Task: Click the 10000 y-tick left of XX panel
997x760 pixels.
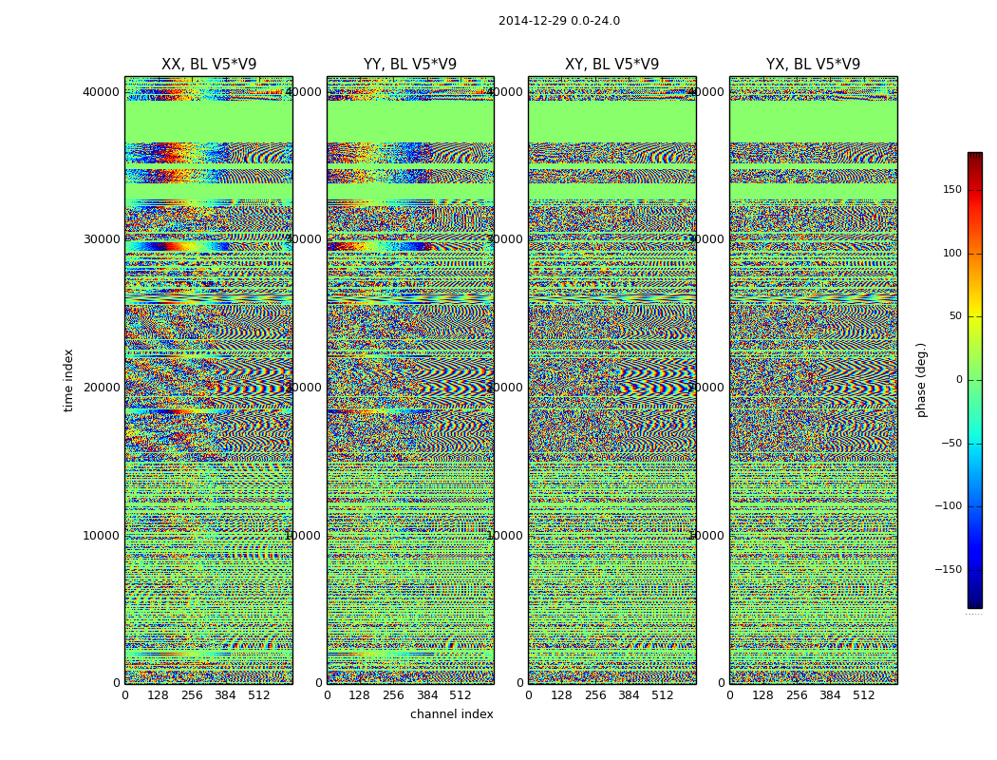Action: pos(102,536)
